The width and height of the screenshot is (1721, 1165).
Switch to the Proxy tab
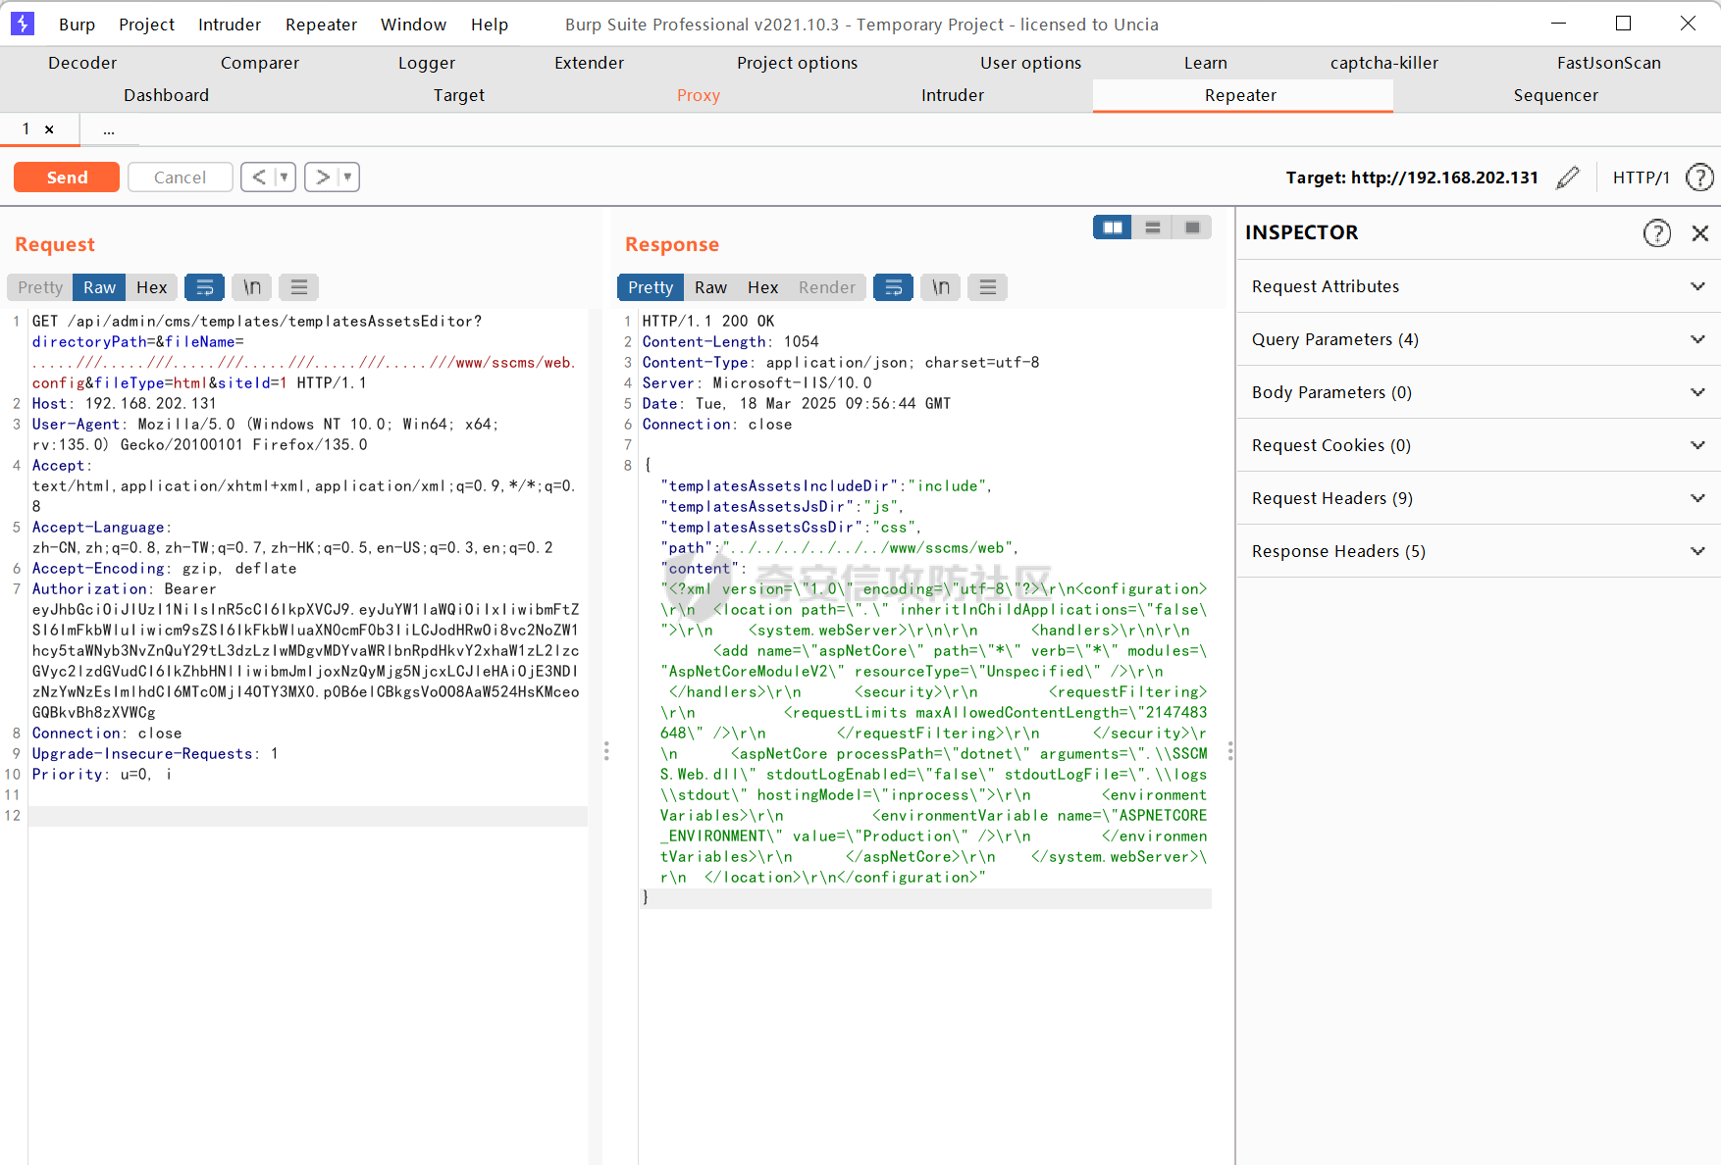click(699, 95)
